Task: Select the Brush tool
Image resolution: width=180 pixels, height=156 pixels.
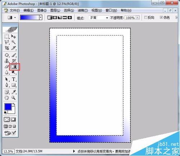Action: pos(14,55)
